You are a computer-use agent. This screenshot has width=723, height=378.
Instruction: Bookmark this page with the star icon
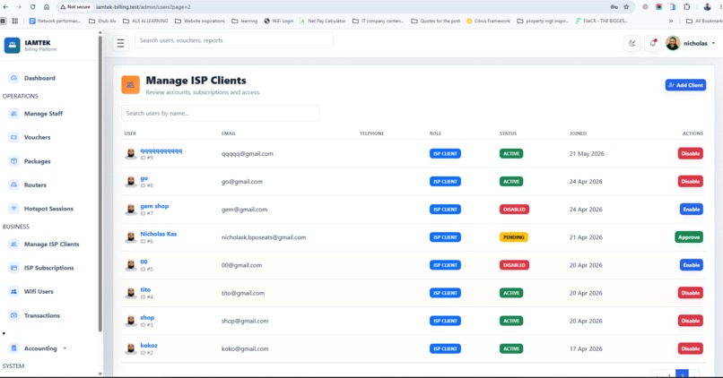[626, 7]
